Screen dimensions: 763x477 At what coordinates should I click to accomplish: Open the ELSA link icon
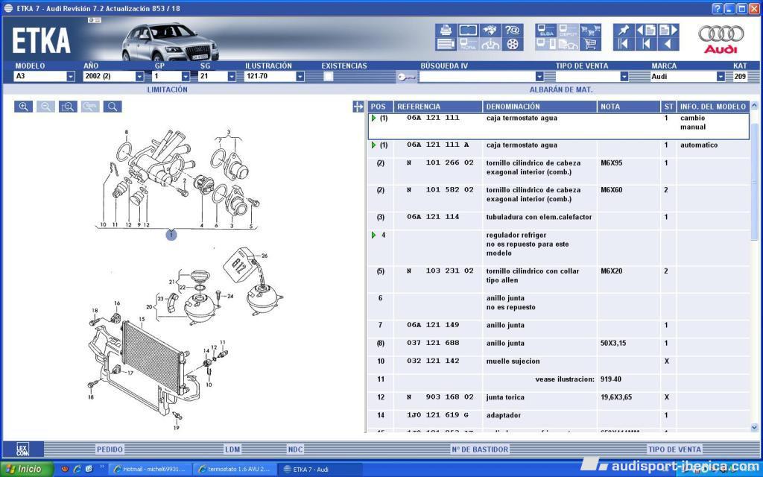[545, 30]
